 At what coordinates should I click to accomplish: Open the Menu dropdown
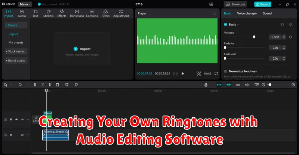[x=25, y=4]
